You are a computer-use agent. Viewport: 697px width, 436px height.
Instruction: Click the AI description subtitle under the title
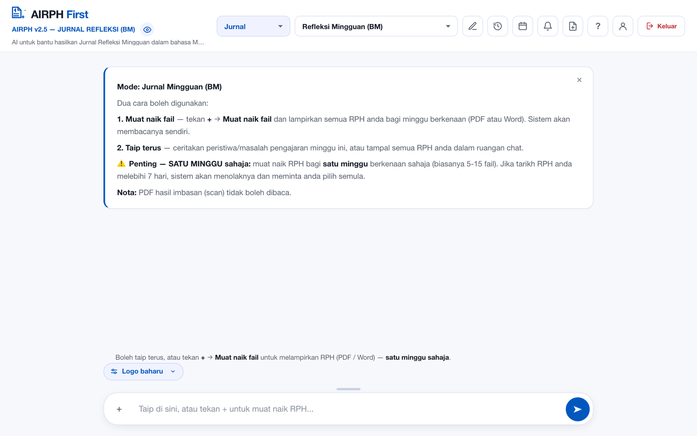(x=108, y=42)
